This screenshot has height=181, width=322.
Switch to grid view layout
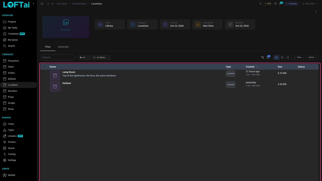282,57
